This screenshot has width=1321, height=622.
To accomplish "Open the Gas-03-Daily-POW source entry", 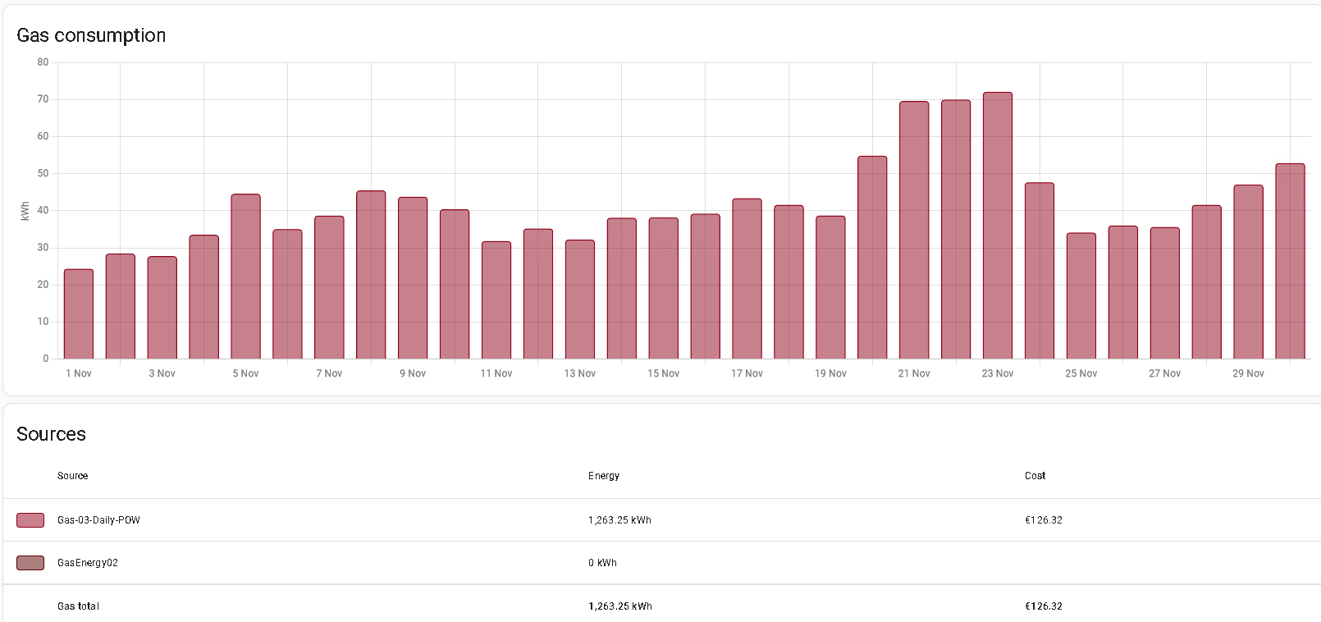I will 98,520.
